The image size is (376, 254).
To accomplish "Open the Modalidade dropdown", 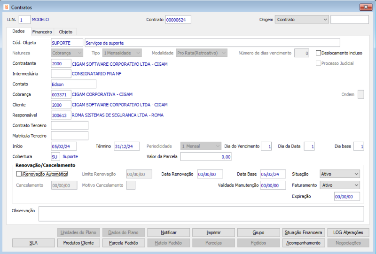I will [x=202, y=53].
